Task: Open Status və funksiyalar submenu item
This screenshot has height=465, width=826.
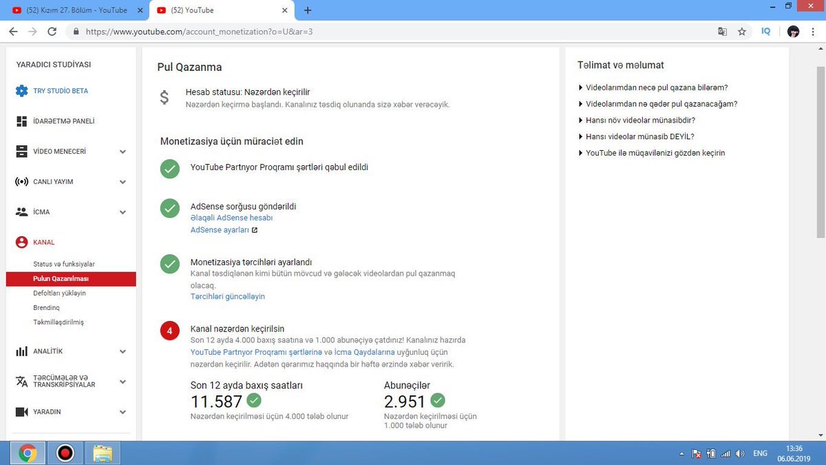Action: (x=64, y=265)
